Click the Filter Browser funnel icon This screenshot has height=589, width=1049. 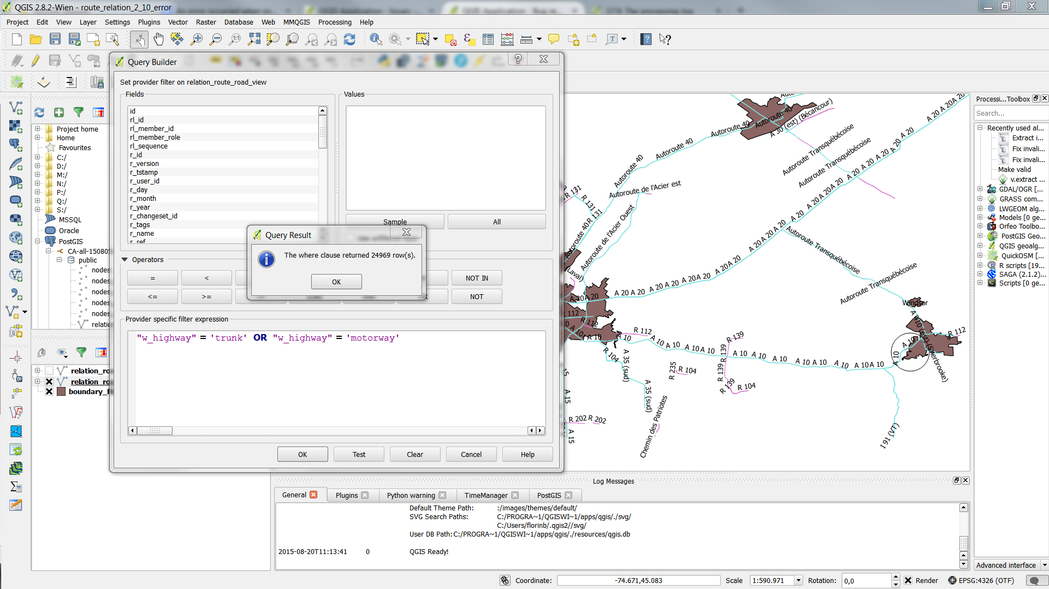pyautogui.click(x=79, y=112)
